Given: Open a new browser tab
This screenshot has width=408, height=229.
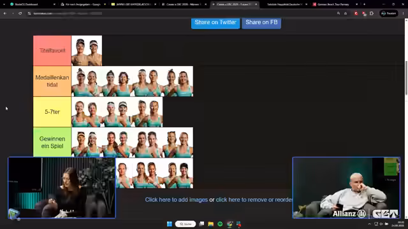Looking at the screenshot, I should (364, 4).
